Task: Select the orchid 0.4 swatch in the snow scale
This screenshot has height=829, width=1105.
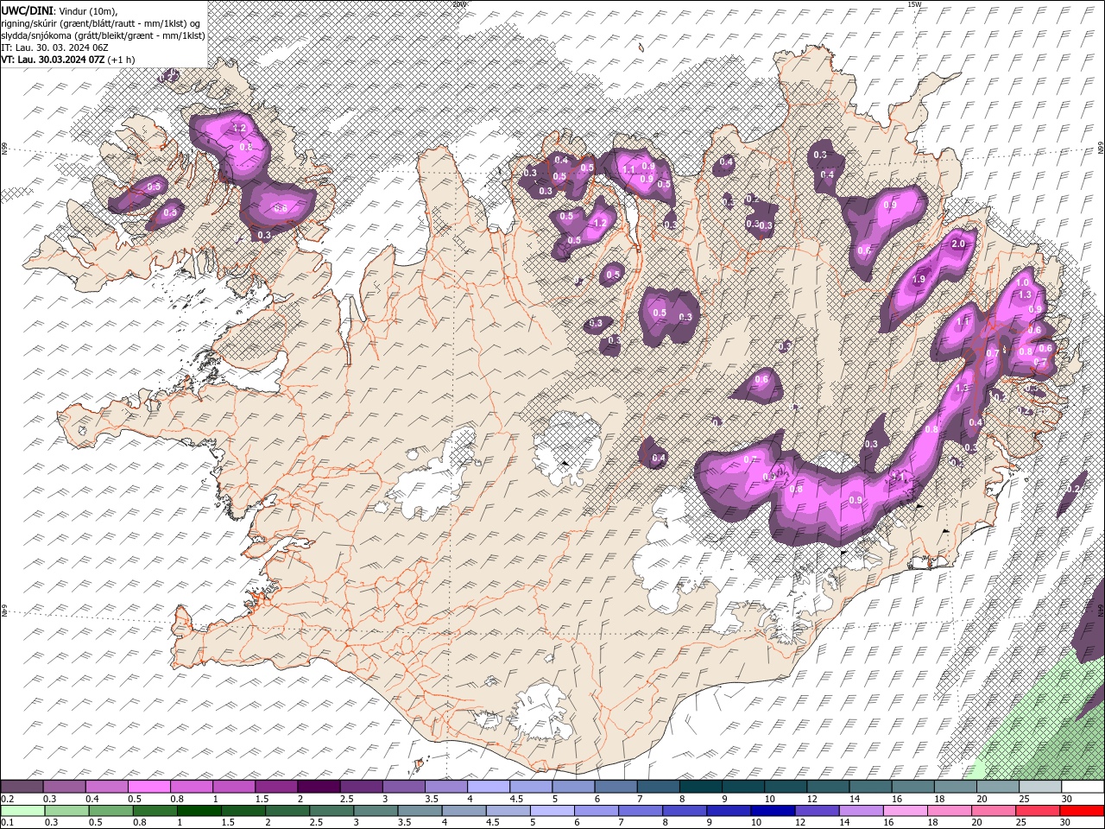Action: coord(106,788)
